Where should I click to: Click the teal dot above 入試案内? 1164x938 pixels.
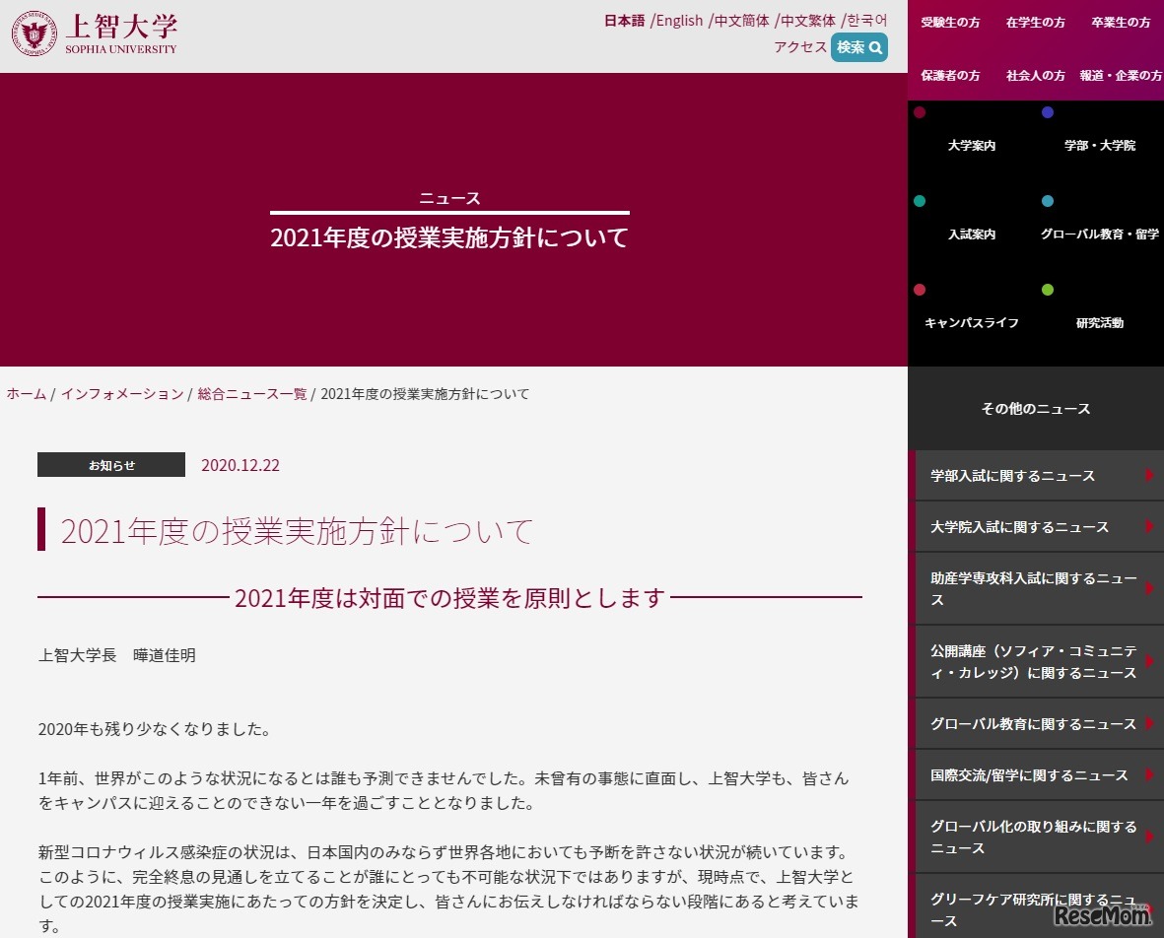920,201
